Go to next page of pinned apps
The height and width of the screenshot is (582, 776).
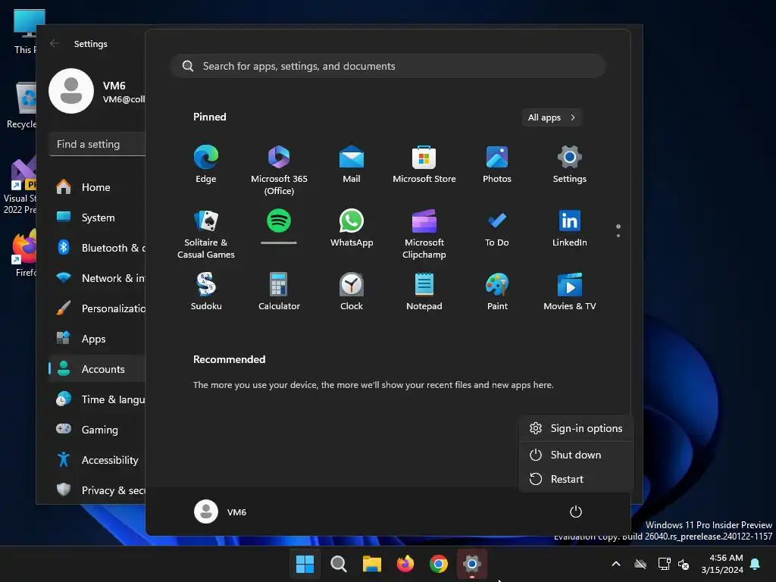[618, 236]
